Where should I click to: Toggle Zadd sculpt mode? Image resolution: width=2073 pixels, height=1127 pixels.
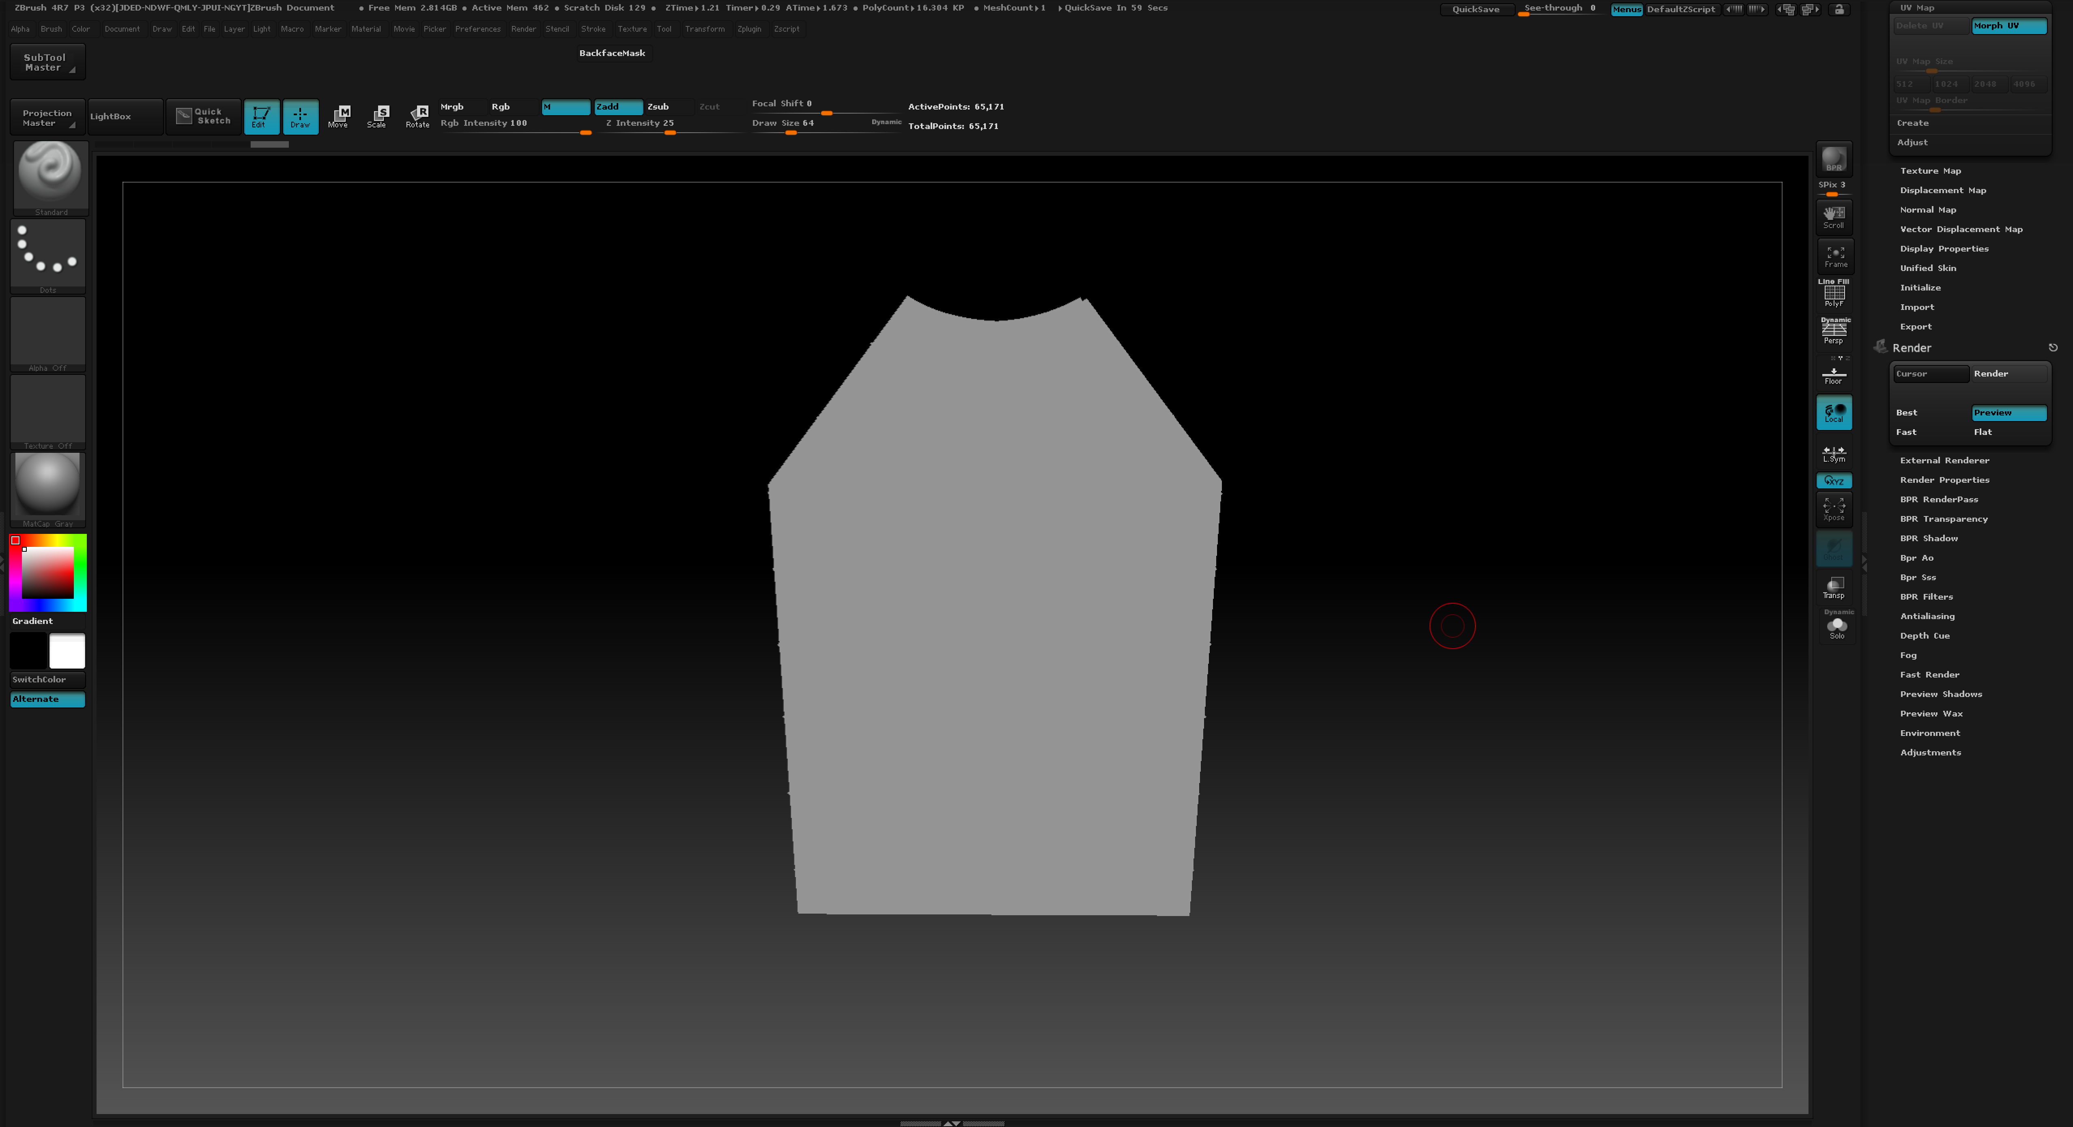tap(618, 106)
